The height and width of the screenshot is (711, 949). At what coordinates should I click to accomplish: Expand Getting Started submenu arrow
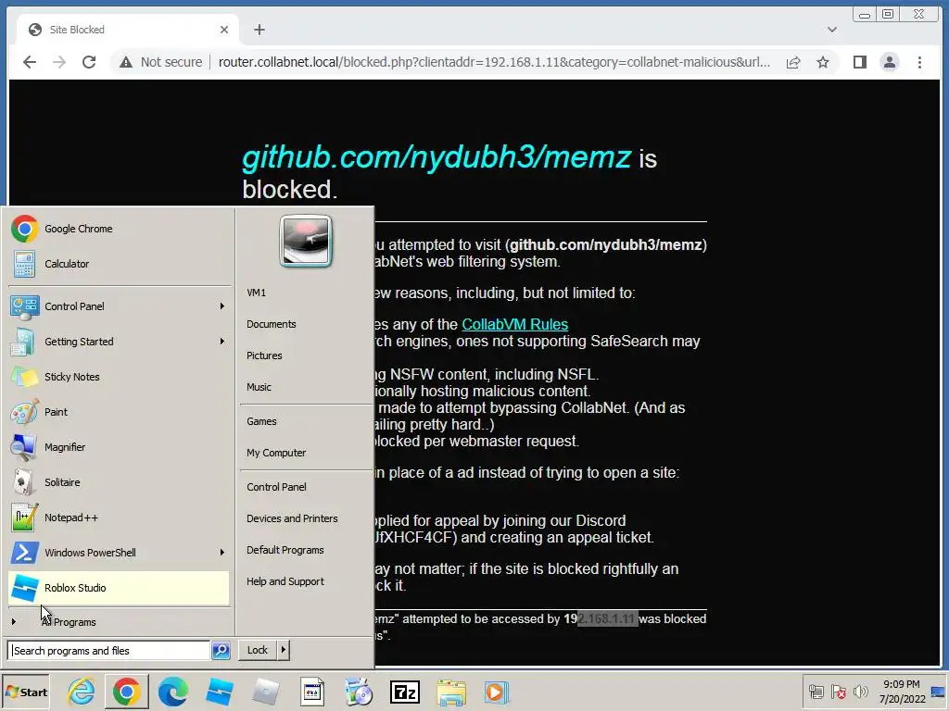tap(222, 341)
